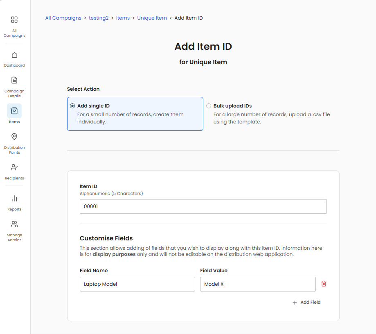Click the 'For a small number of records' description
This screenshot has width=376, height=334.
pos(131,118)
